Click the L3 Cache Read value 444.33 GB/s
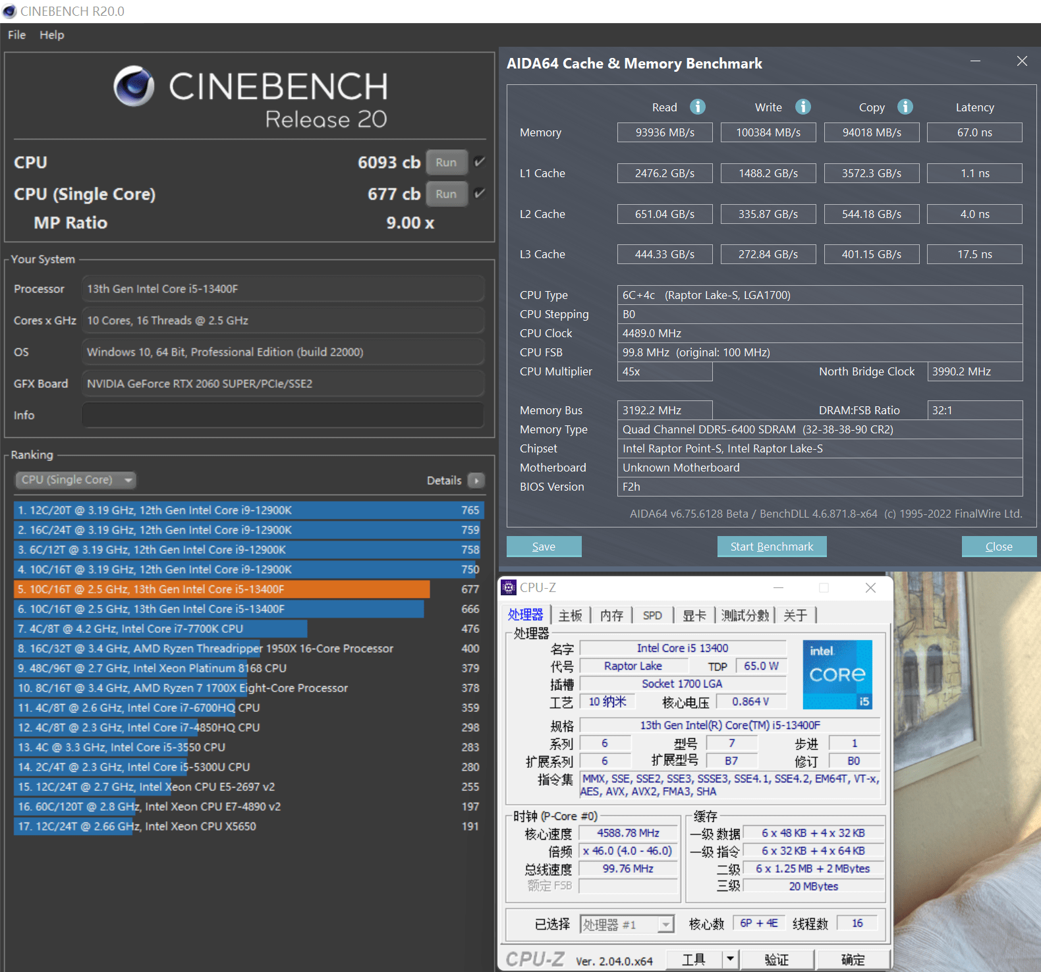The image size is (1041, 972). 665,254
